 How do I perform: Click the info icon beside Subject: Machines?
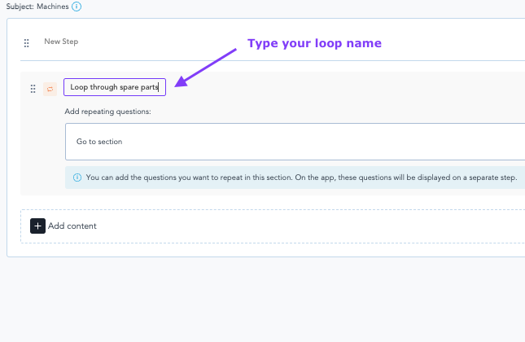[x=77, y=7]
